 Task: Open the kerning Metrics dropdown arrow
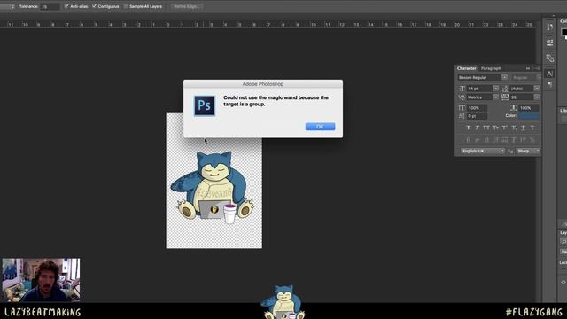pos(495,97)
